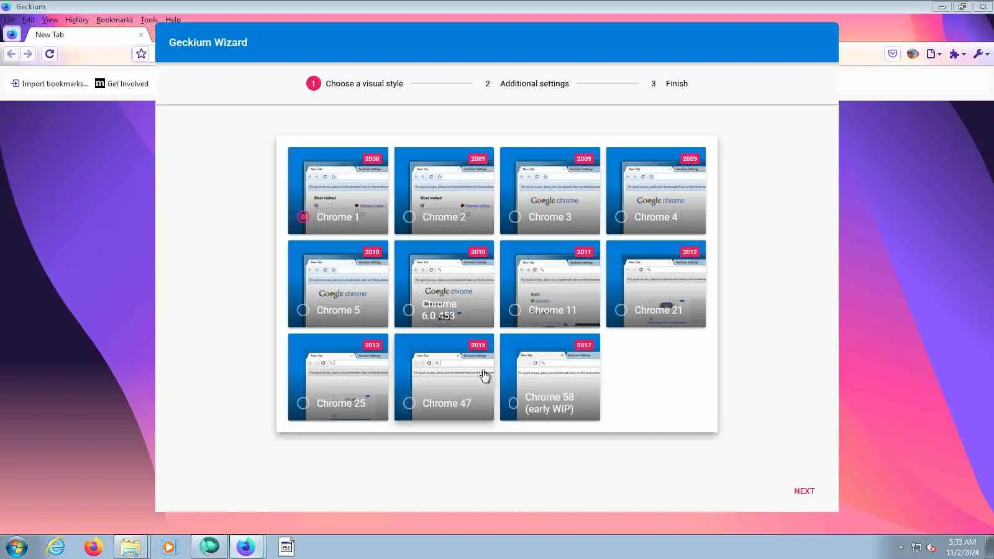
Task: Click the back navigation arrow
Action: [11, 54]
